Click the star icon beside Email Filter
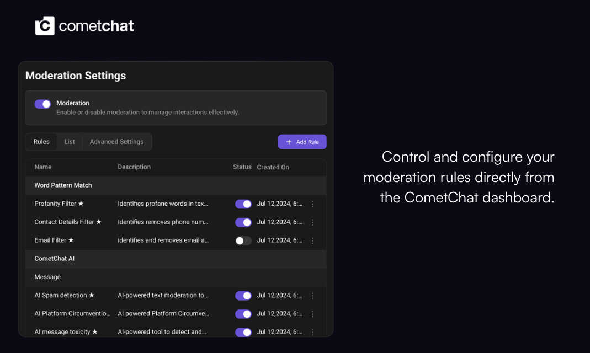The image size is (590, 353). tap(71, 240)
